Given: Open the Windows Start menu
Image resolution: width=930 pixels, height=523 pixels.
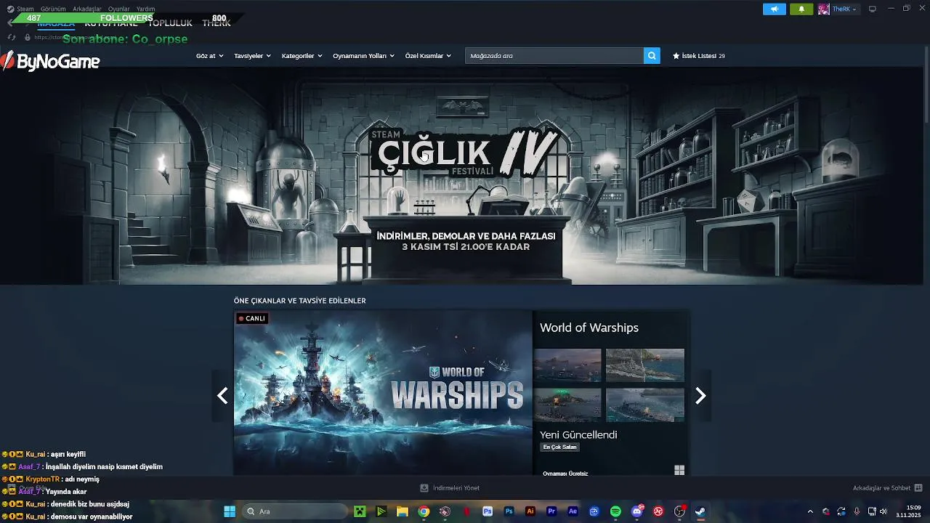Looking at the screenshot, I should 230,511.
